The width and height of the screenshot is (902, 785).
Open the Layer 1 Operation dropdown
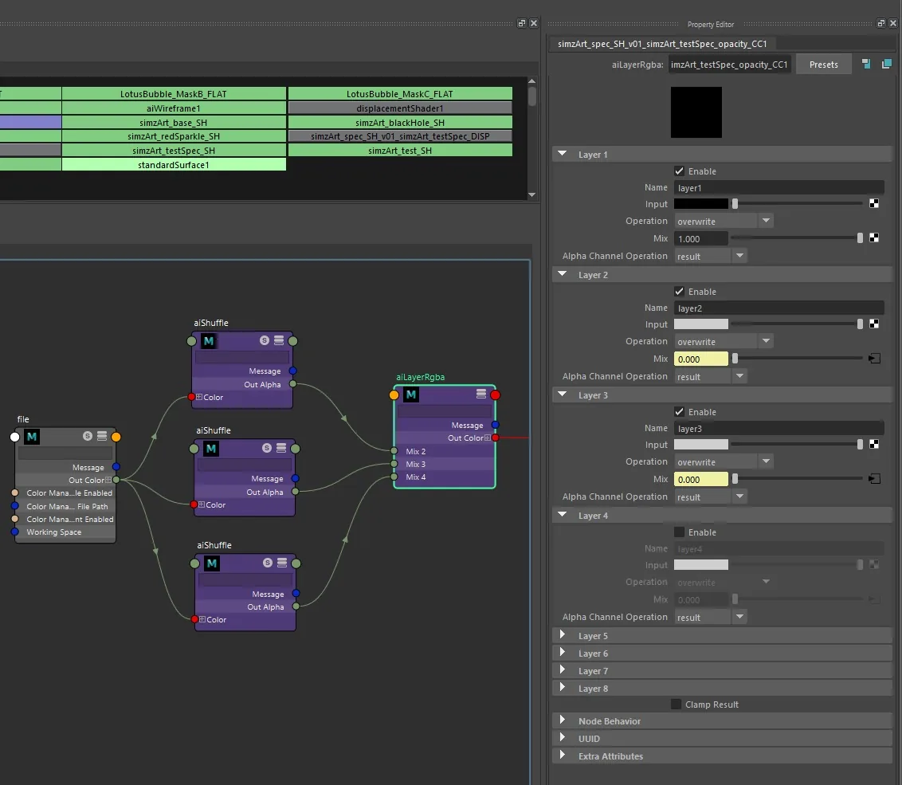(723, 221)
